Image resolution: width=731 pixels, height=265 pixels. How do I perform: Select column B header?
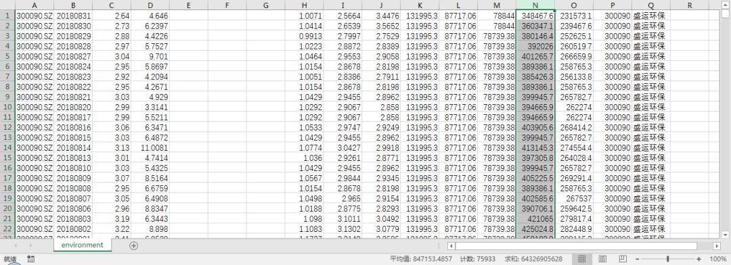point(73,5)
